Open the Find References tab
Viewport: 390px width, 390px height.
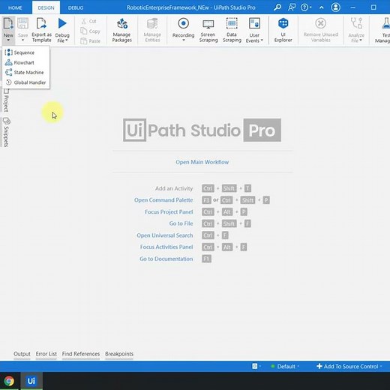coord(81,354)
